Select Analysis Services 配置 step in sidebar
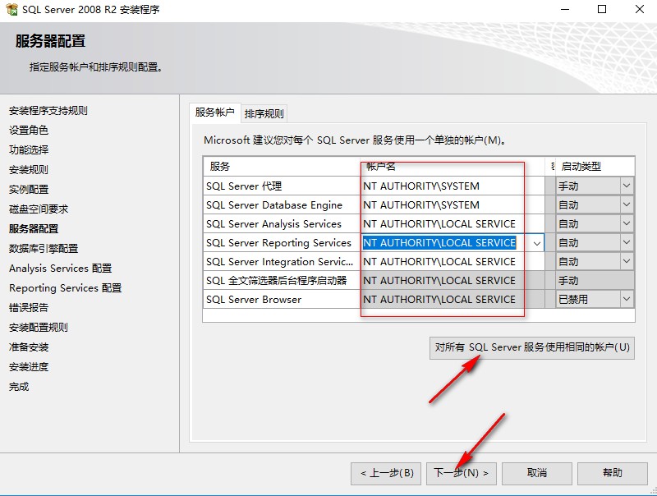 (x=60, y=268)
